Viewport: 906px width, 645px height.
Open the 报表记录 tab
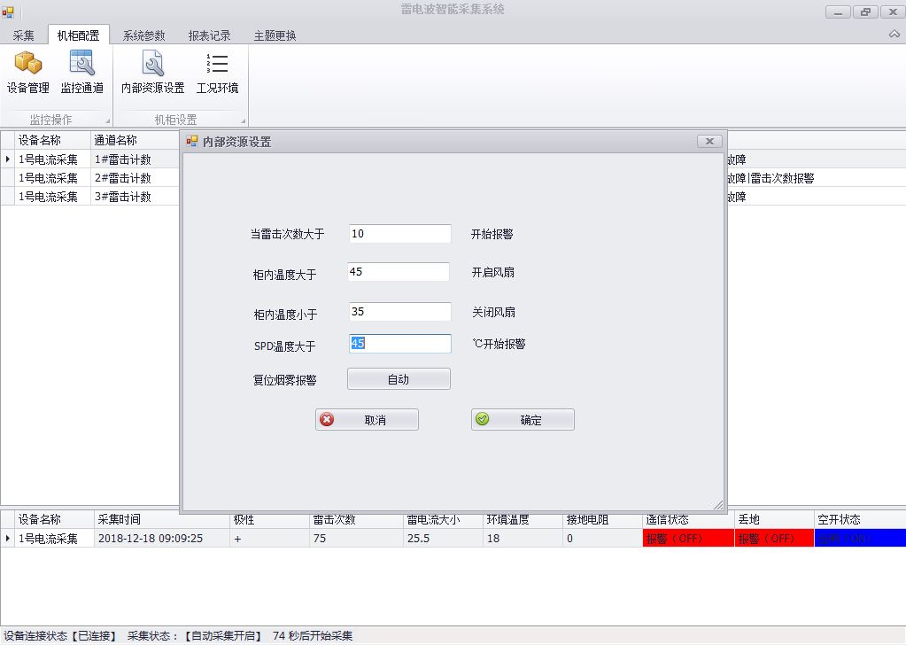pyautogui.click(x=209, y=35)
